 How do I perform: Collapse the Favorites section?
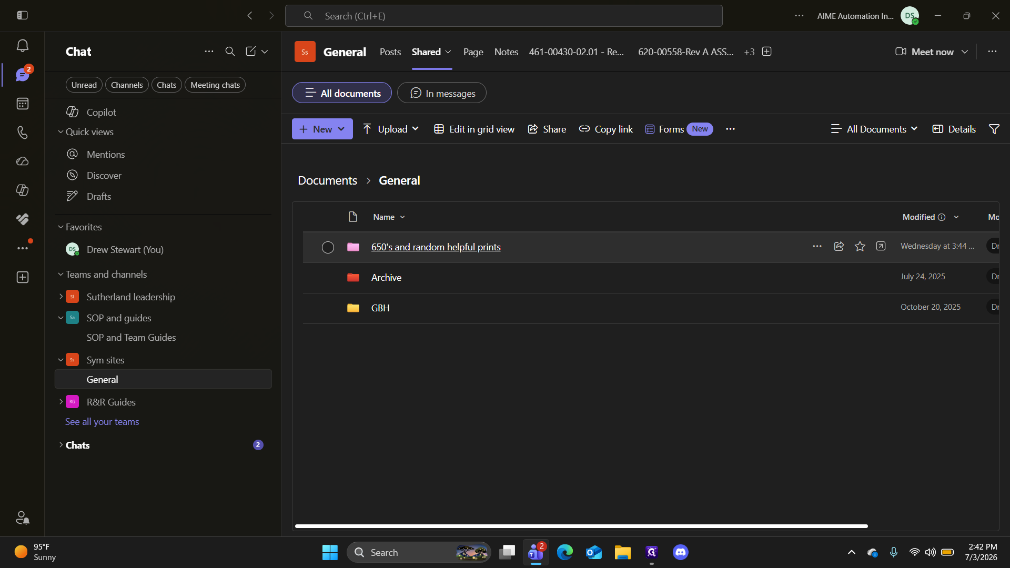60,227
